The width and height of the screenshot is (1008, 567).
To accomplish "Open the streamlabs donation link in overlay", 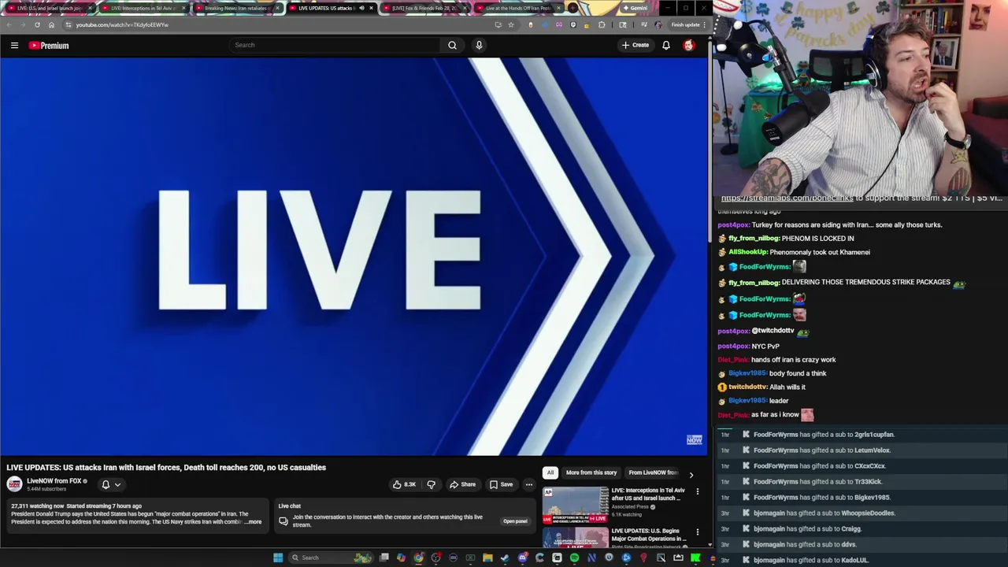I will click(x=787, y=198).
